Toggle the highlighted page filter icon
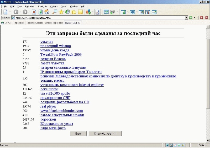 [97, 12]
